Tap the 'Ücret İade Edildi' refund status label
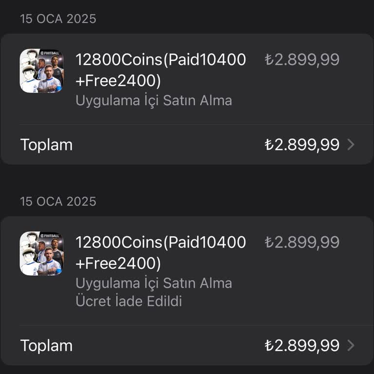The height and width of the screenshot is (374, 374). [129, 301]
